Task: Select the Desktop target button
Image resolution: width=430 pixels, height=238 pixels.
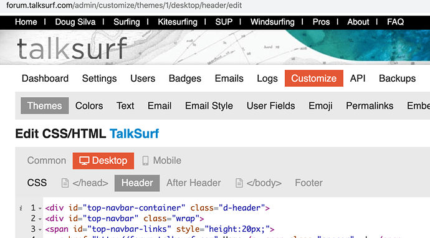Action: pyautogui.click(x=103, y=161)
